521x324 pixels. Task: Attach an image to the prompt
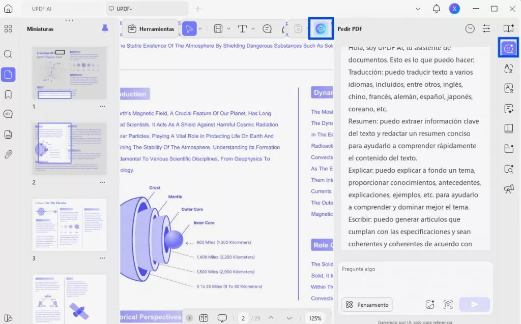tap(429, 304)
